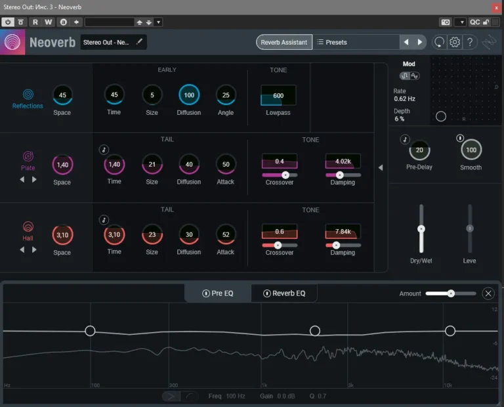504x407 pixels.
Task: Click the host preset down arrow
Action: click(x=149, y=22)
